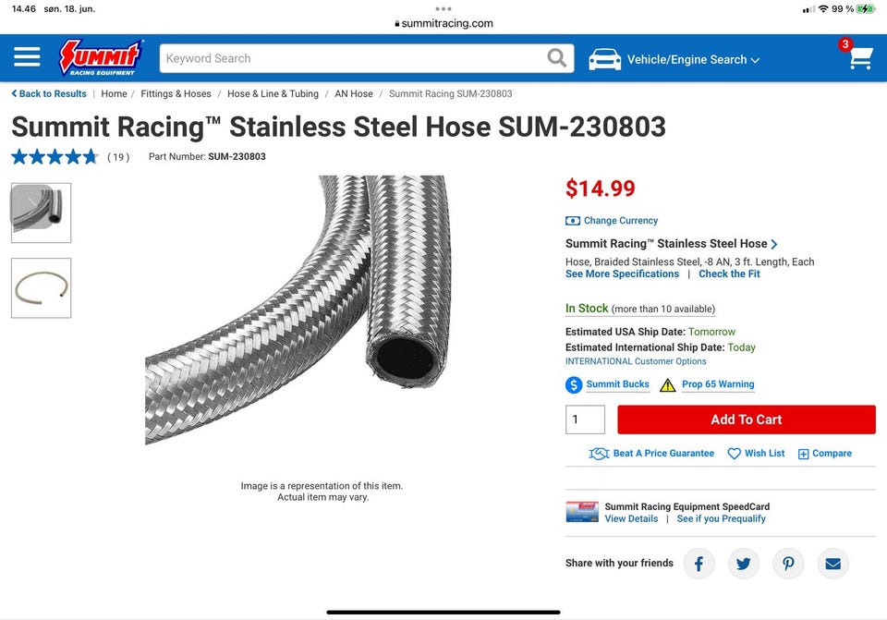Click the search magnifier icon
887x620 pixels.
tap(556, 58)
